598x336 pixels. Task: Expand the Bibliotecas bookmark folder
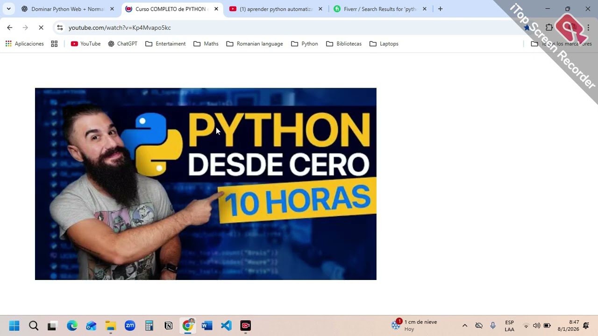pos(344,44)
